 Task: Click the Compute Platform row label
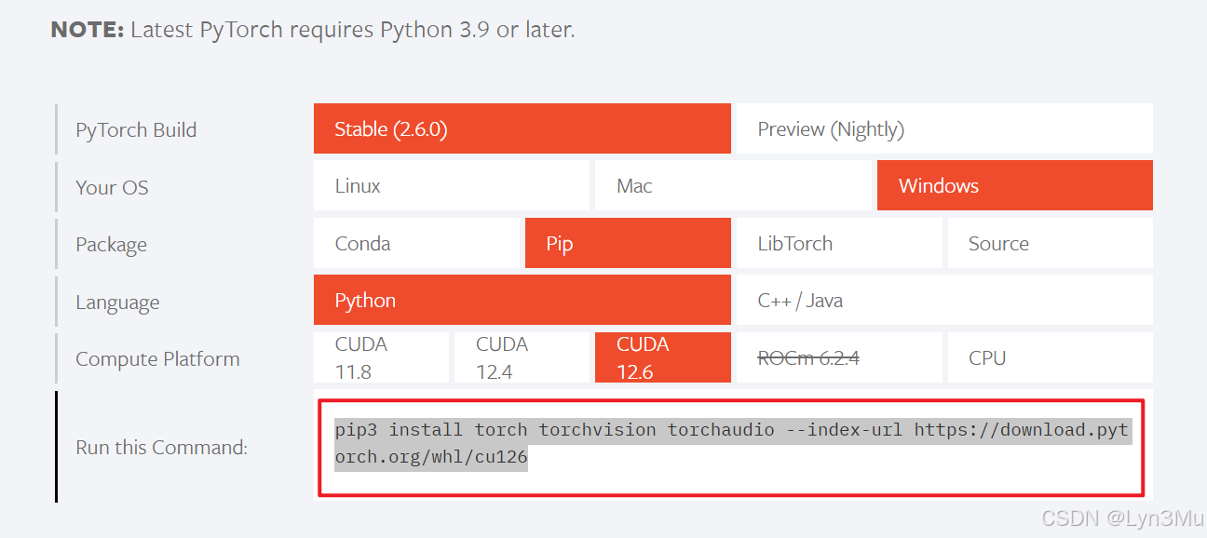coord(157,358)
